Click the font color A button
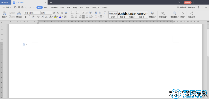This screenshot has width=210, height=99. click(x=60, y=17)
